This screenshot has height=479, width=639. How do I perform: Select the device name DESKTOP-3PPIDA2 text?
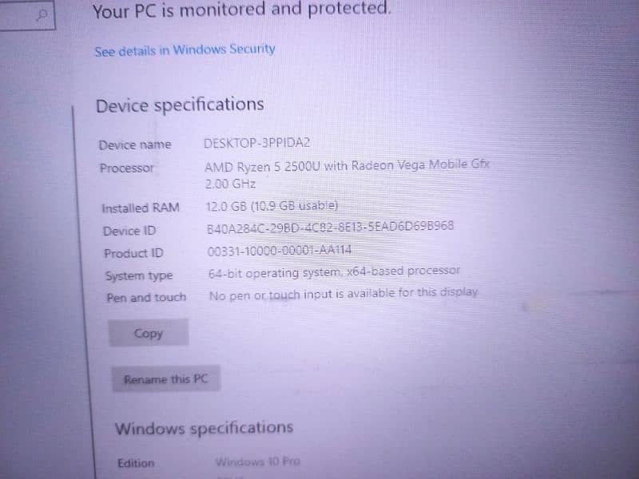point(256,143)
